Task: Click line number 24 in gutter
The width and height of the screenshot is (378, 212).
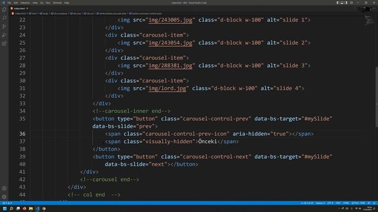Action: [22, 35]
